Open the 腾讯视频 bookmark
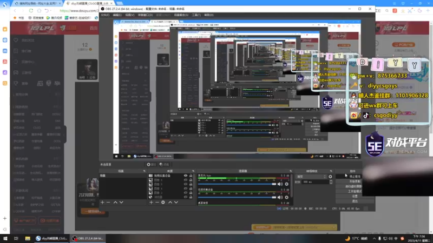The width and height of the screenshot is (433, 243). coord(55,18)
